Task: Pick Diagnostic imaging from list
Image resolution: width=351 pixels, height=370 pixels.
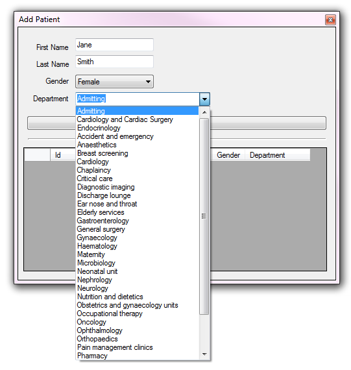Action: pos(137,187)
